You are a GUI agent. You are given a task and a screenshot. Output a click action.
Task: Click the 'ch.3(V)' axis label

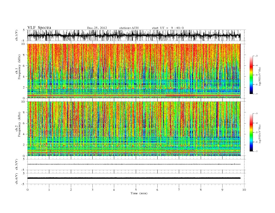tap(17, 165)
